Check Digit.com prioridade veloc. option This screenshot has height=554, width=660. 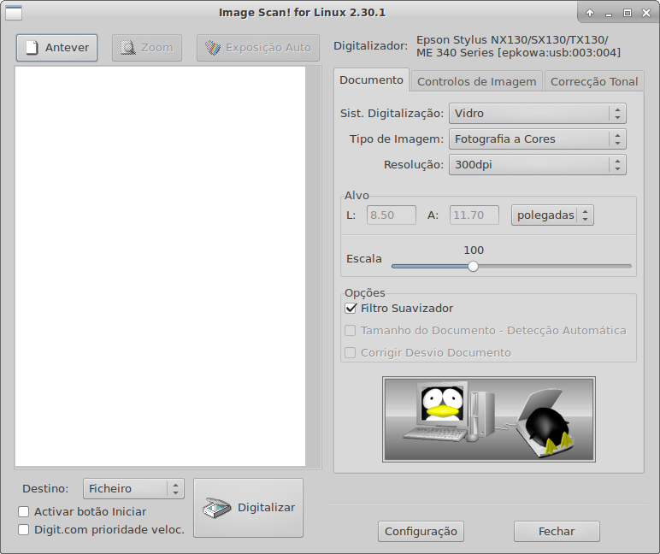tap(24, 529)
